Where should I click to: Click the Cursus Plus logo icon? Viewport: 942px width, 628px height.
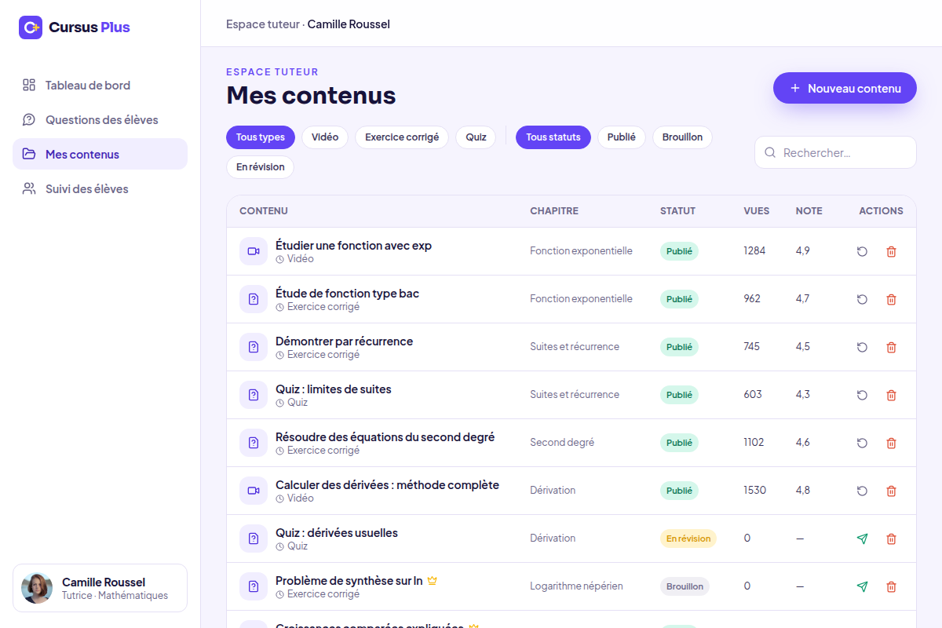click(x=31, y=27)
